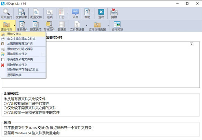Expand the 文件筛选器 dropdown arrow
The image size is (202, 140).
click(86, 25)
